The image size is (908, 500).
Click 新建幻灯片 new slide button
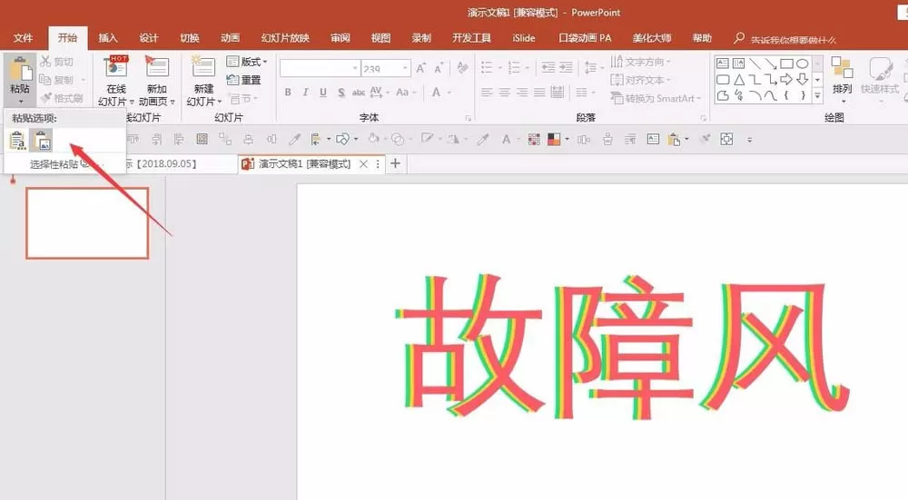(x=203, y=81)
